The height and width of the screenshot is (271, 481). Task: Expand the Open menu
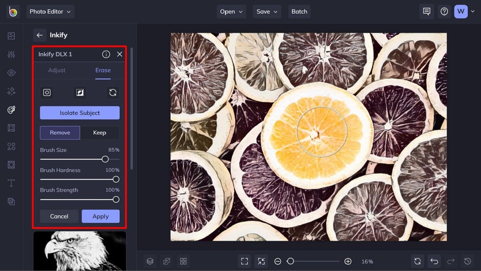pos(231,12)
